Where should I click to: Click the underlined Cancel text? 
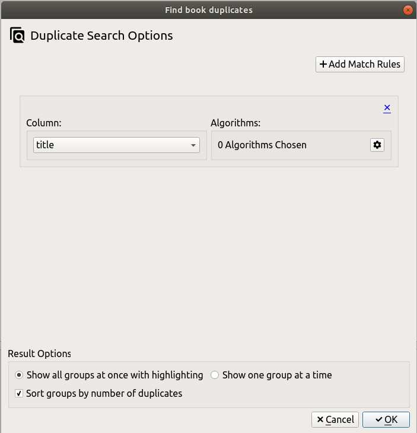click(340, 420)
